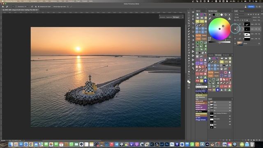The height and width of the screenshot is (148, 263).
Task: Click the download arrow icon above color wheel
Action: click(229, 18)
